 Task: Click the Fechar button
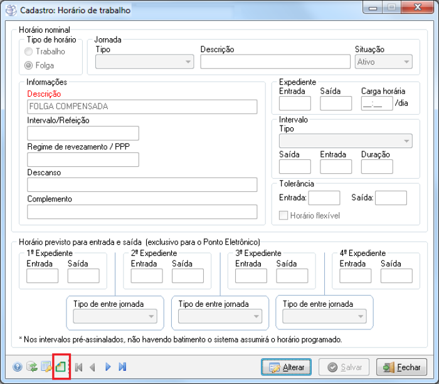401,367
